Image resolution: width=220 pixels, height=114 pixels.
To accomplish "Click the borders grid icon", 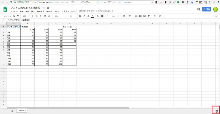I will [x=102, y=16].
